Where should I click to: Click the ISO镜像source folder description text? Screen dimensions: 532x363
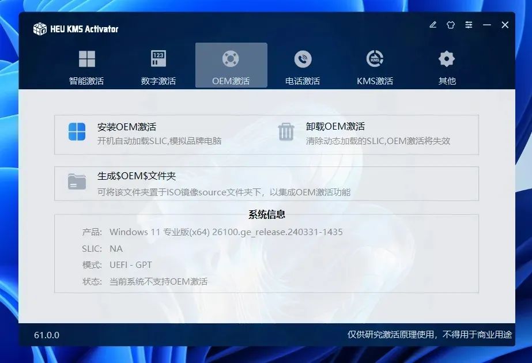[x=224, y=192]
